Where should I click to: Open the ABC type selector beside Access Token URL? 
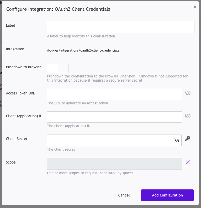pos(188,93)
